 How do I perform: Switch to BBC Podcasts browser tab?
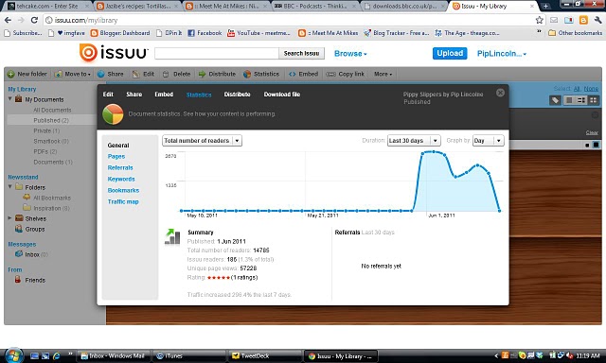point(315,7)
